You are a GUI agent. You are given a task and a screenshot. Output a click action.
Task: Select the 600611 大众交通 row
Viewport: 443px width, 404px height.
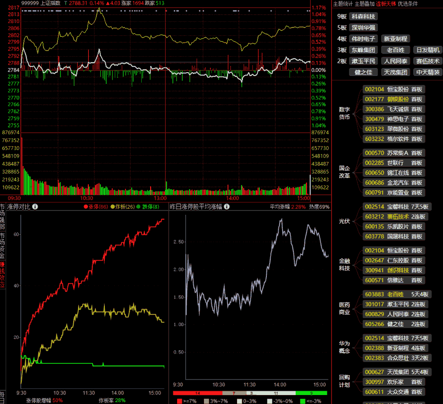point(394,392)
